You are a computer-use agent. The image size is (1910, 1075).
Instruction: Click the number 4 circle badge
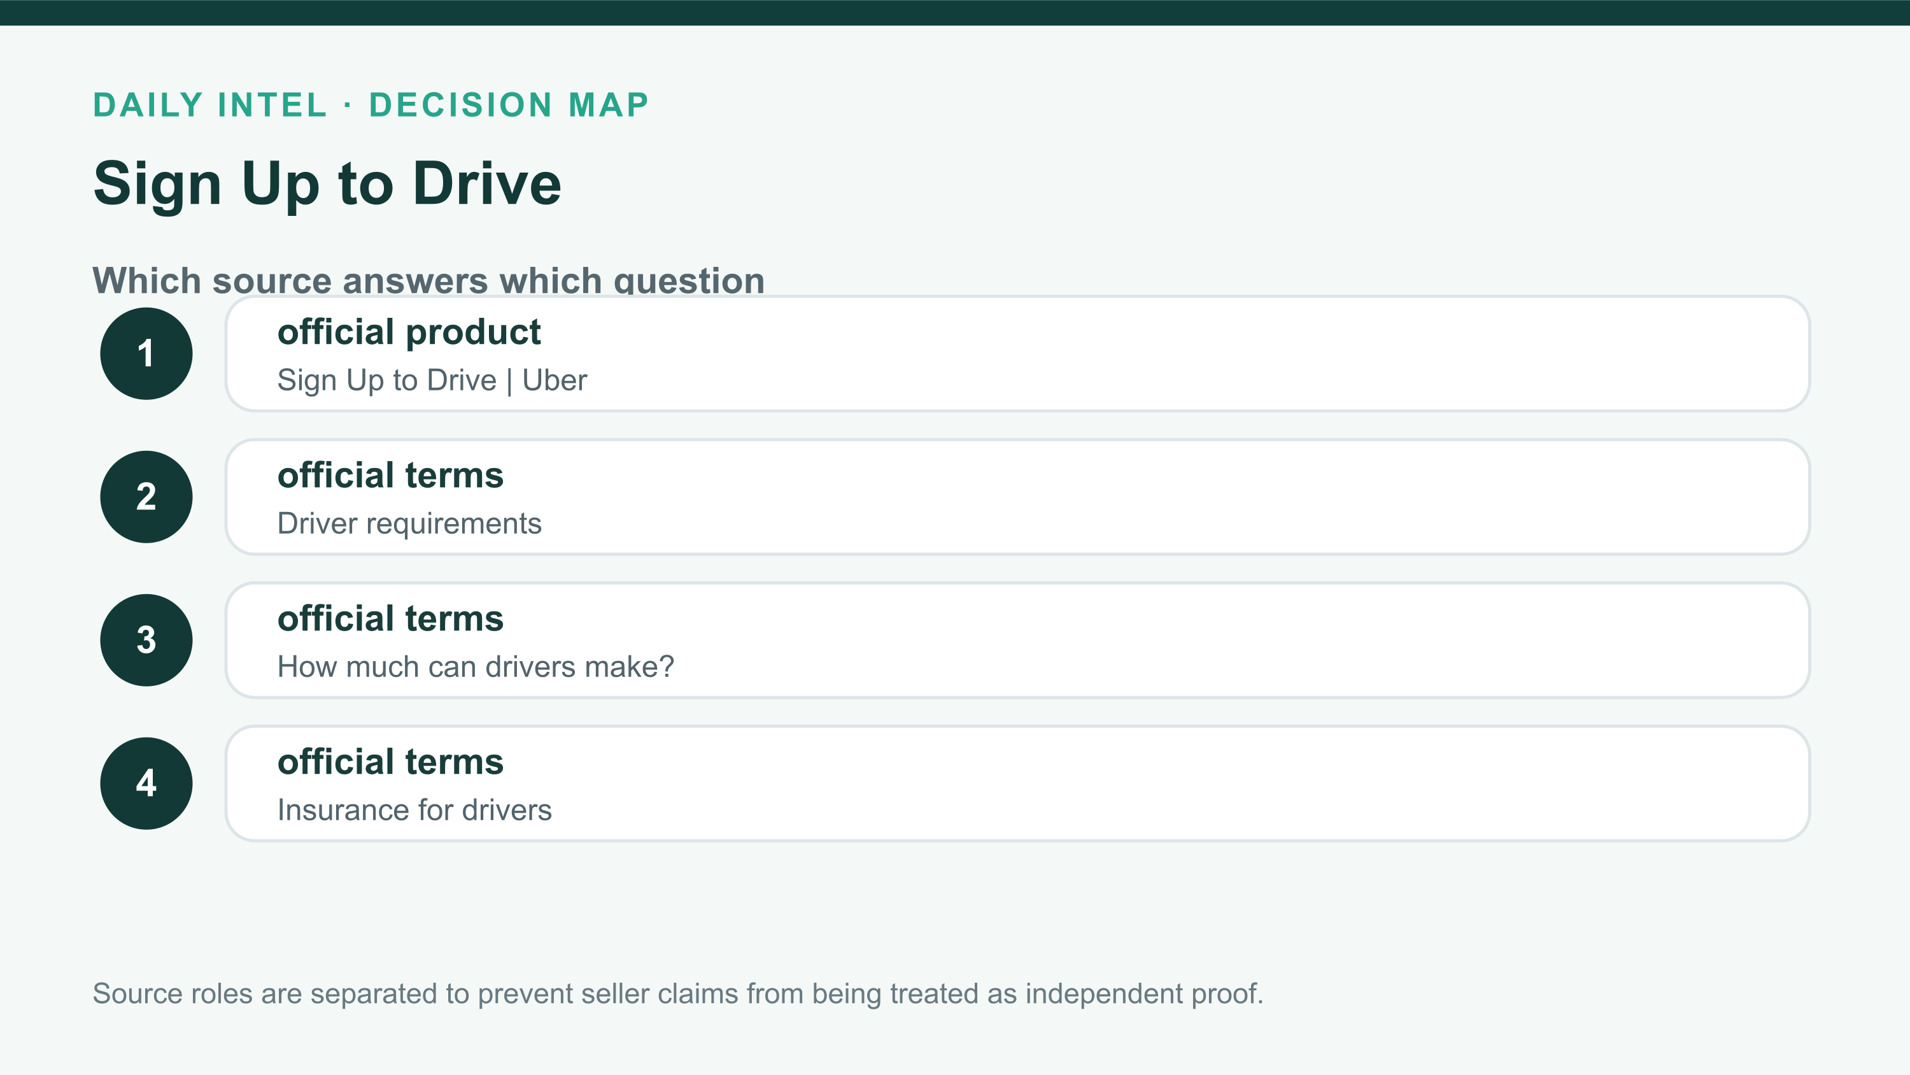coord(146,783)
